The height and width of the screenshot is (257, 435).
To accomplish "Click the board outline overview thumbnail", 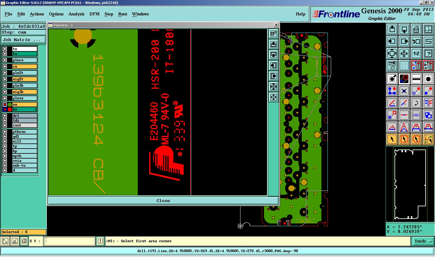I will point(410,184).
